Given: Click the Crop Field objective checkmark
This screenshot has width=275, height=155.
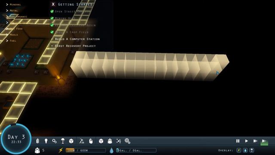Looking at the screenshot, I should pyautogui.click(x=52, y=32).
